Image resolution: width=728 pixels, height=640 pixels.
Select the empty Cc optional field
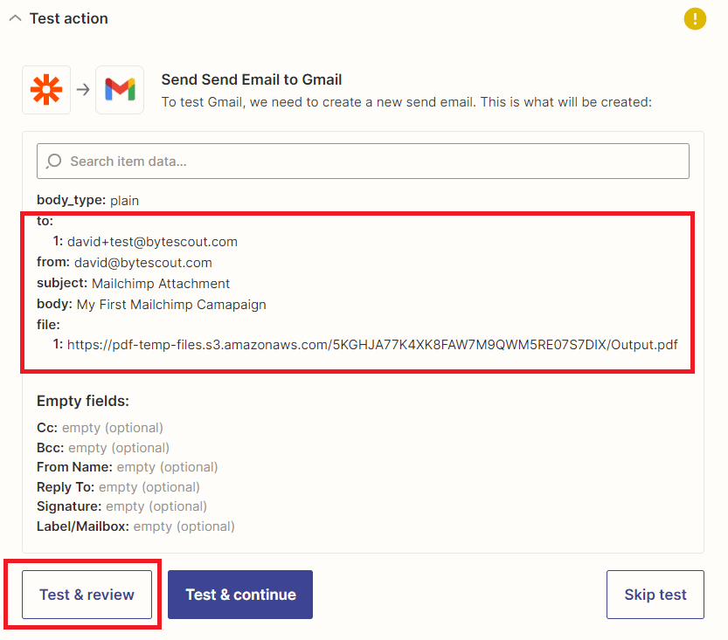point(100,428)
